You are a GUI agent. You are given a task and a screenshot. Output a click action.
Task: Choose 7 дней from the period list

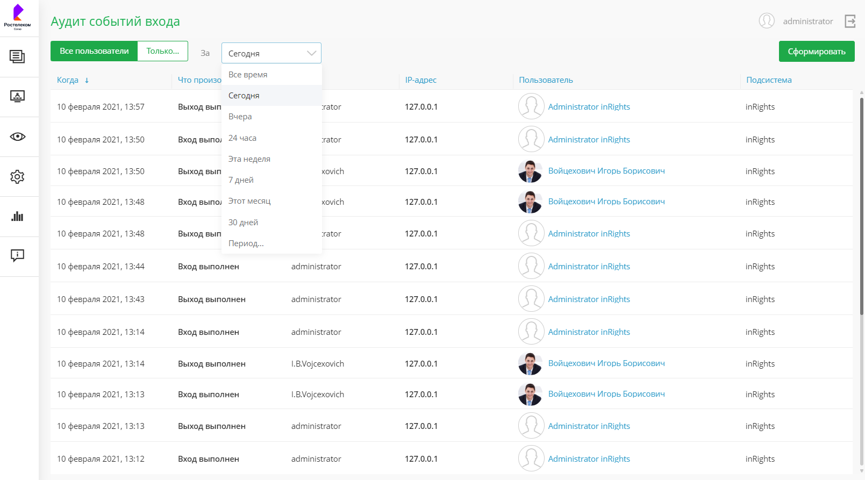271,180
